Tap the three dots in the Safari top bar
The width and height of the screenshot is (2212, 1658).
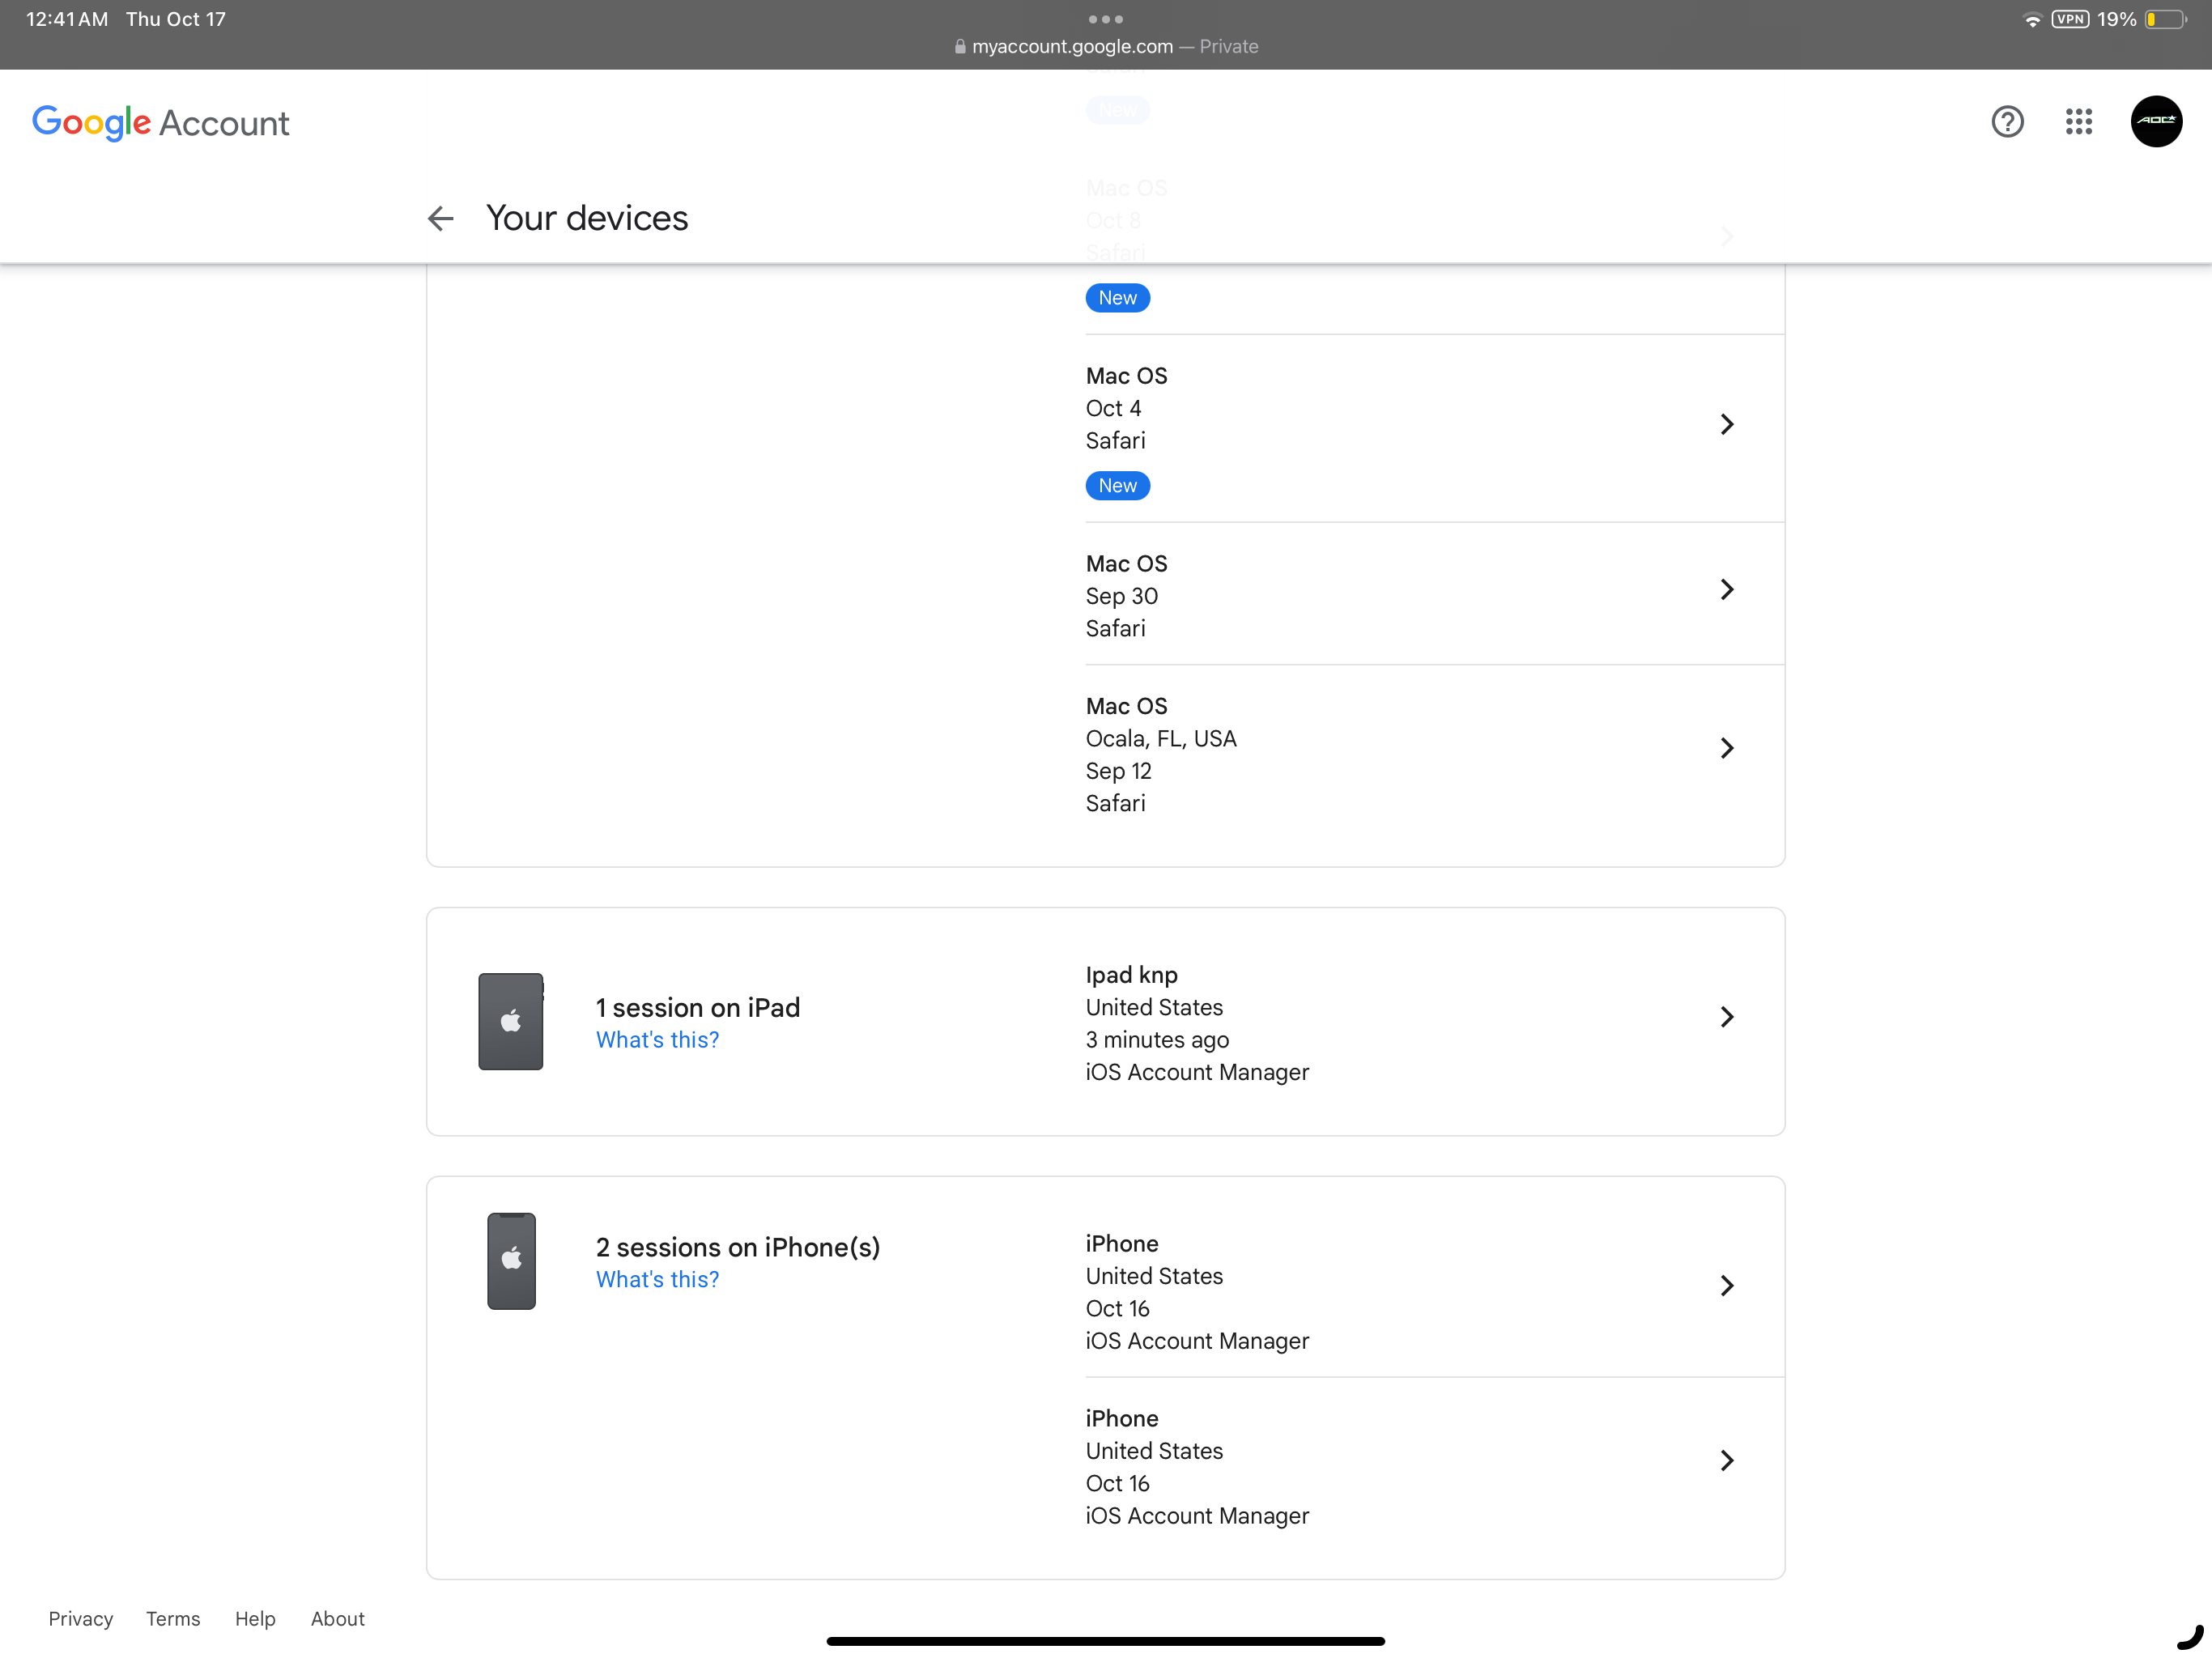tap(1105, 19)
